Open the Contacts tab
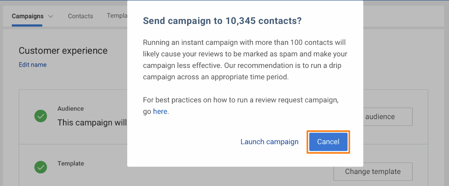 pos(80,16)
